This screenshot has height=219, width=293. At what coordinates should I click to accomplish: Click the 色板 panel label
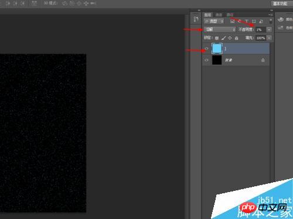click(289, 28)
